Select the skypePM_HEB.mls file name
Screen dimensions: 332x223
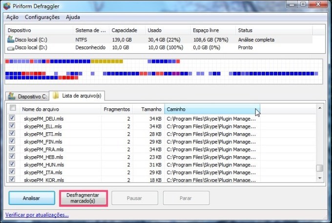(x=43, y=157)
